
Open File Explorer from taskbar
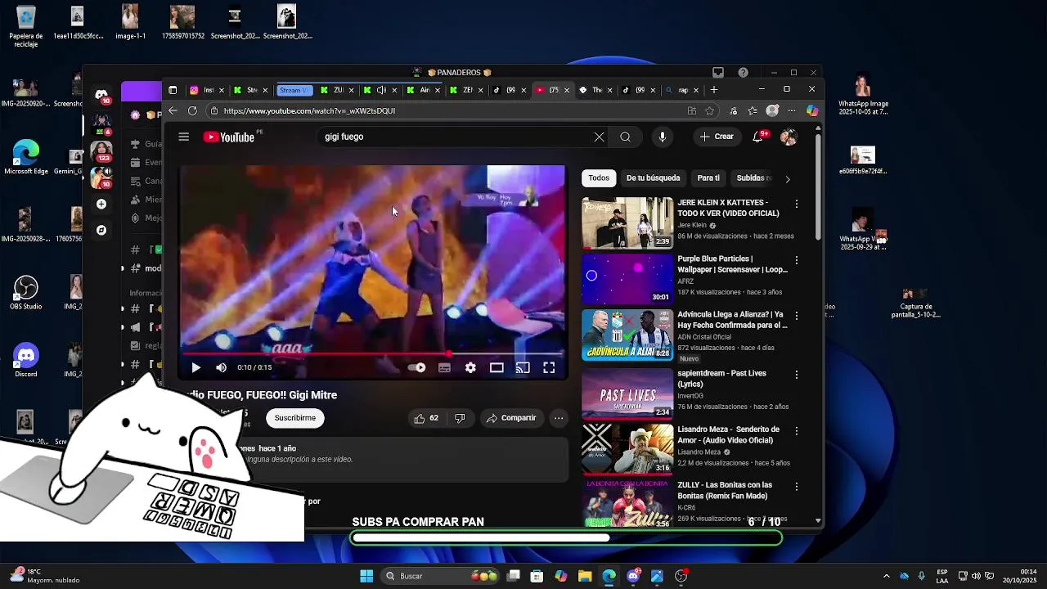[x=585, y=576]
